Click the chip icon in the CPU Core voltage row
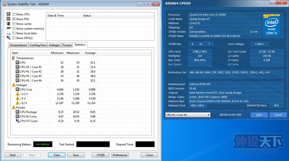Image resolution: width=289 pixels, height=161 pixels. point(18,89)
